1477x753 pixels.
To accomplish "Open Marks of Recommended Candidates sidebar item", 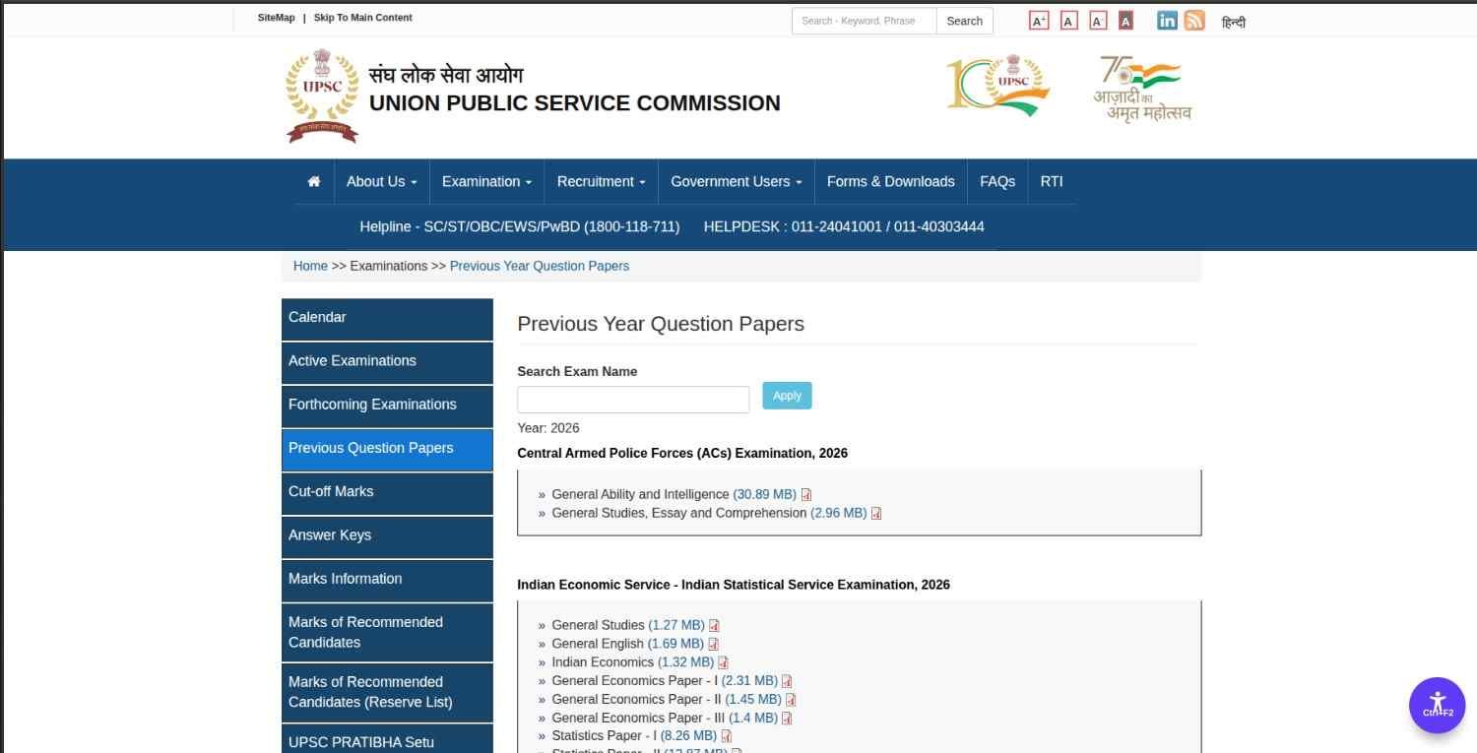I will pos(387,632).
